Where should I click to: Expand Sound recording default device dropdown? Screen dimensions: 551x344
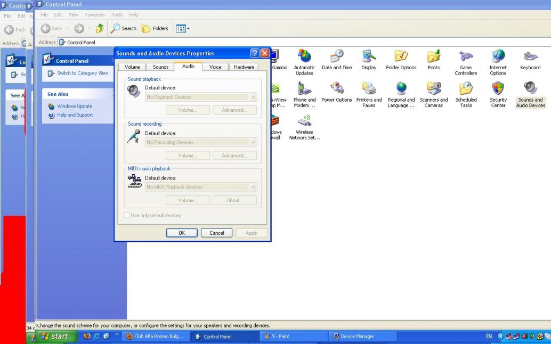pos(253,143)
